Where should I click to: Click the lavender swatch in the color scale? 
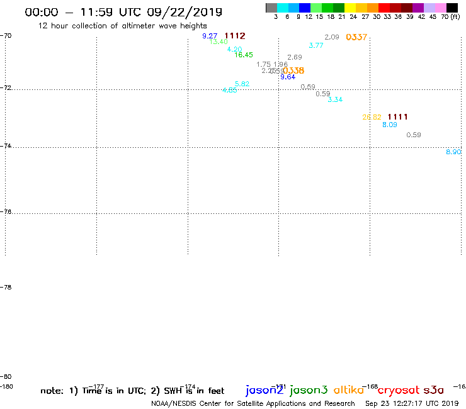click(429, 8)
